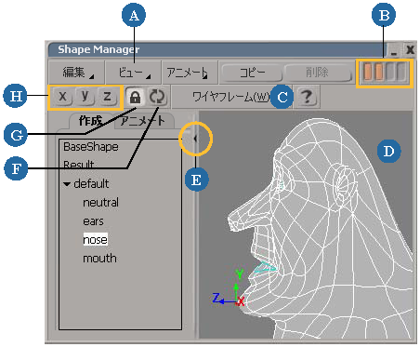Click the 削除 button
The image size is (420, 347).
click(x=318, y=73)
